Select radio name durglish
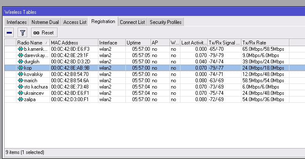The height and width of the screenshot is (159, 305). 32,62
